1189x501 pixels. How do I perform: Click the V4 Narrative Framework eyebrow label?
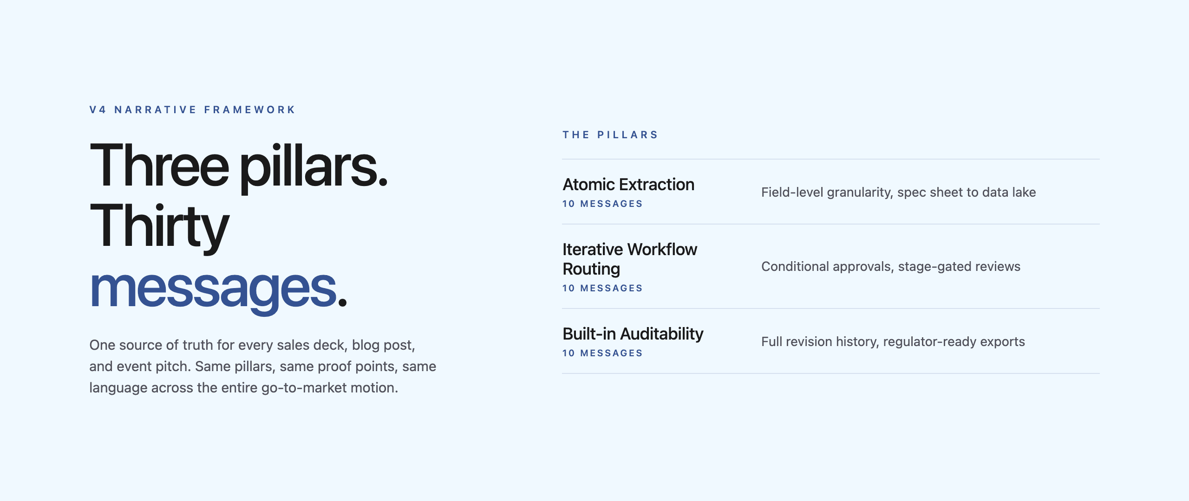point(192,110)
